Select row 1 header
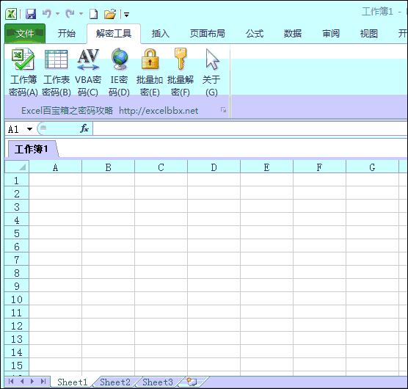This screenshot has height=389, width=408. [17, 180]
